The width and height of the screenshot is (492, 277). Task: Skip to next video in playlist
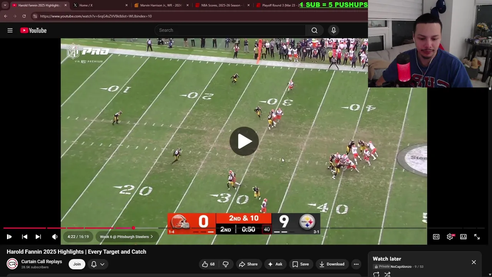point(38,237)
